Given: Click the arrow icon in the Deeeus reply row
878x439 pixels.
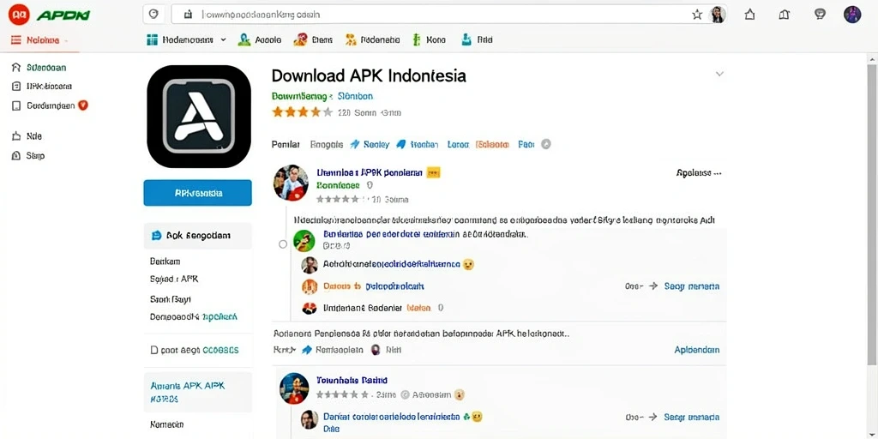Looking at the screenshot, I should 652,286.
